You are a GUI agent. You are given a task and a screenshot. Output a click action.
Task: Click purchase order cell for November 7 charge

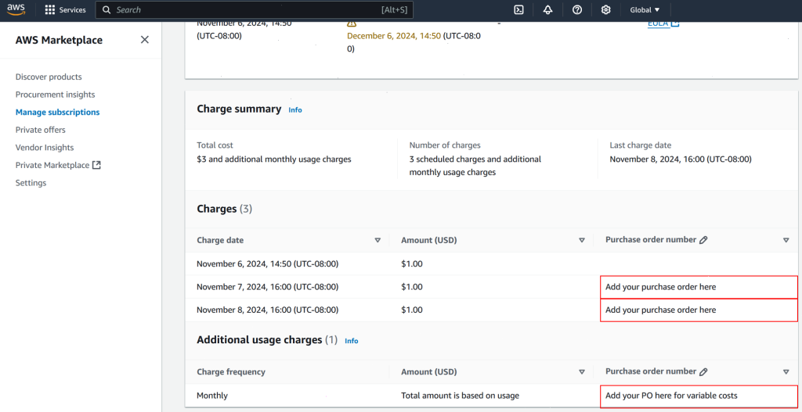(699, 287)
